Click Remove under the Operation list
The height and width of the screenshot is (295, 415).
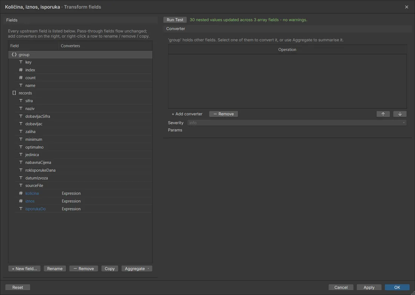(223, 114)
